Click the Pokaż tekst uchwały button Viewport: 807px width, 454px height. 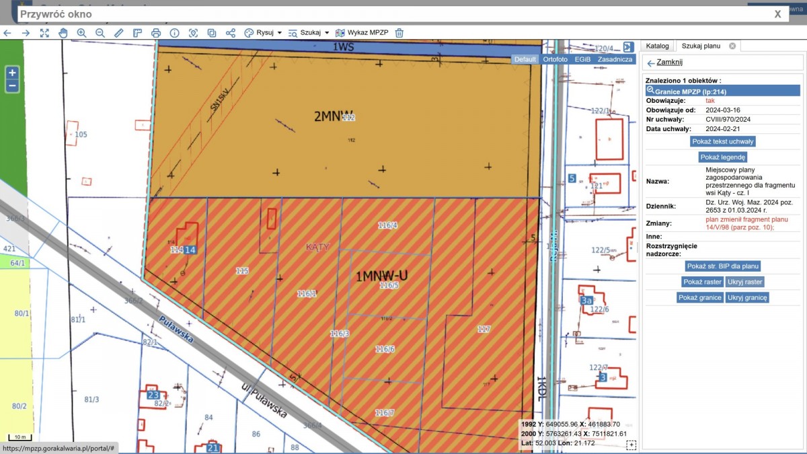pyautogui.click(x=723, y=141)
